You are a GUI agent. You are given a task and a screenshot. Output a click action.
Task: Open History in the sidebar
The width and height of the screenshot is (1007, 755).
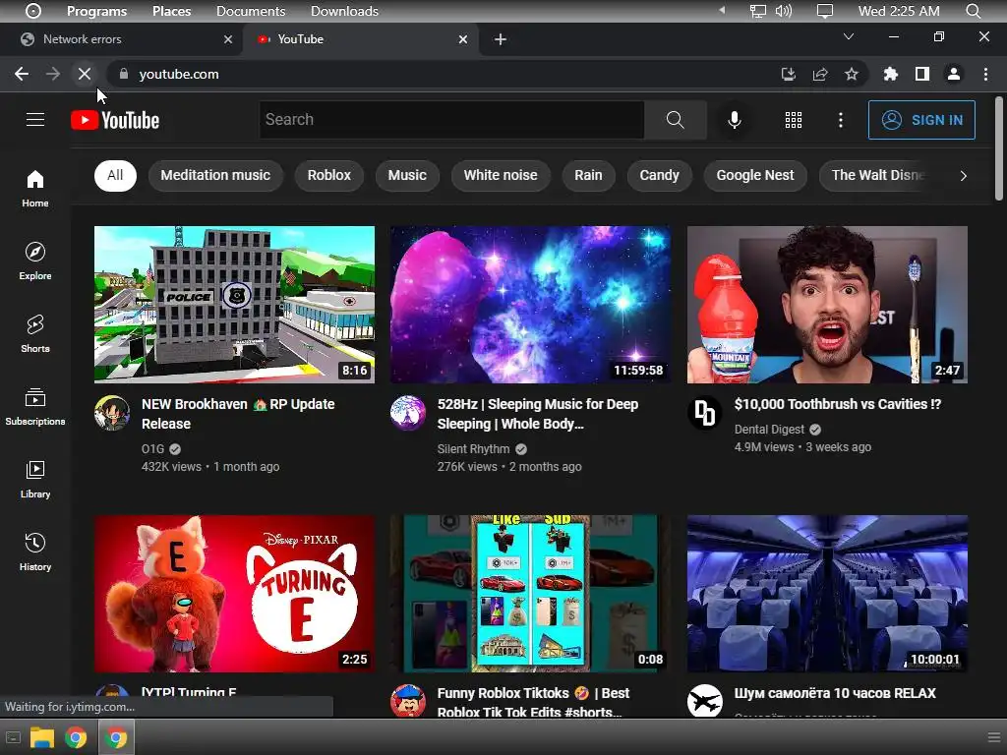point(35,552)
